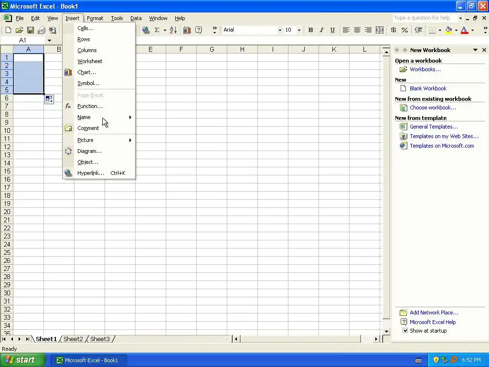Open Templates on Microsoft.com link

pos(442,146)
